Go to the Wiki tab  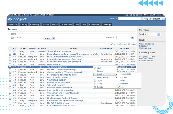[77, 25]
